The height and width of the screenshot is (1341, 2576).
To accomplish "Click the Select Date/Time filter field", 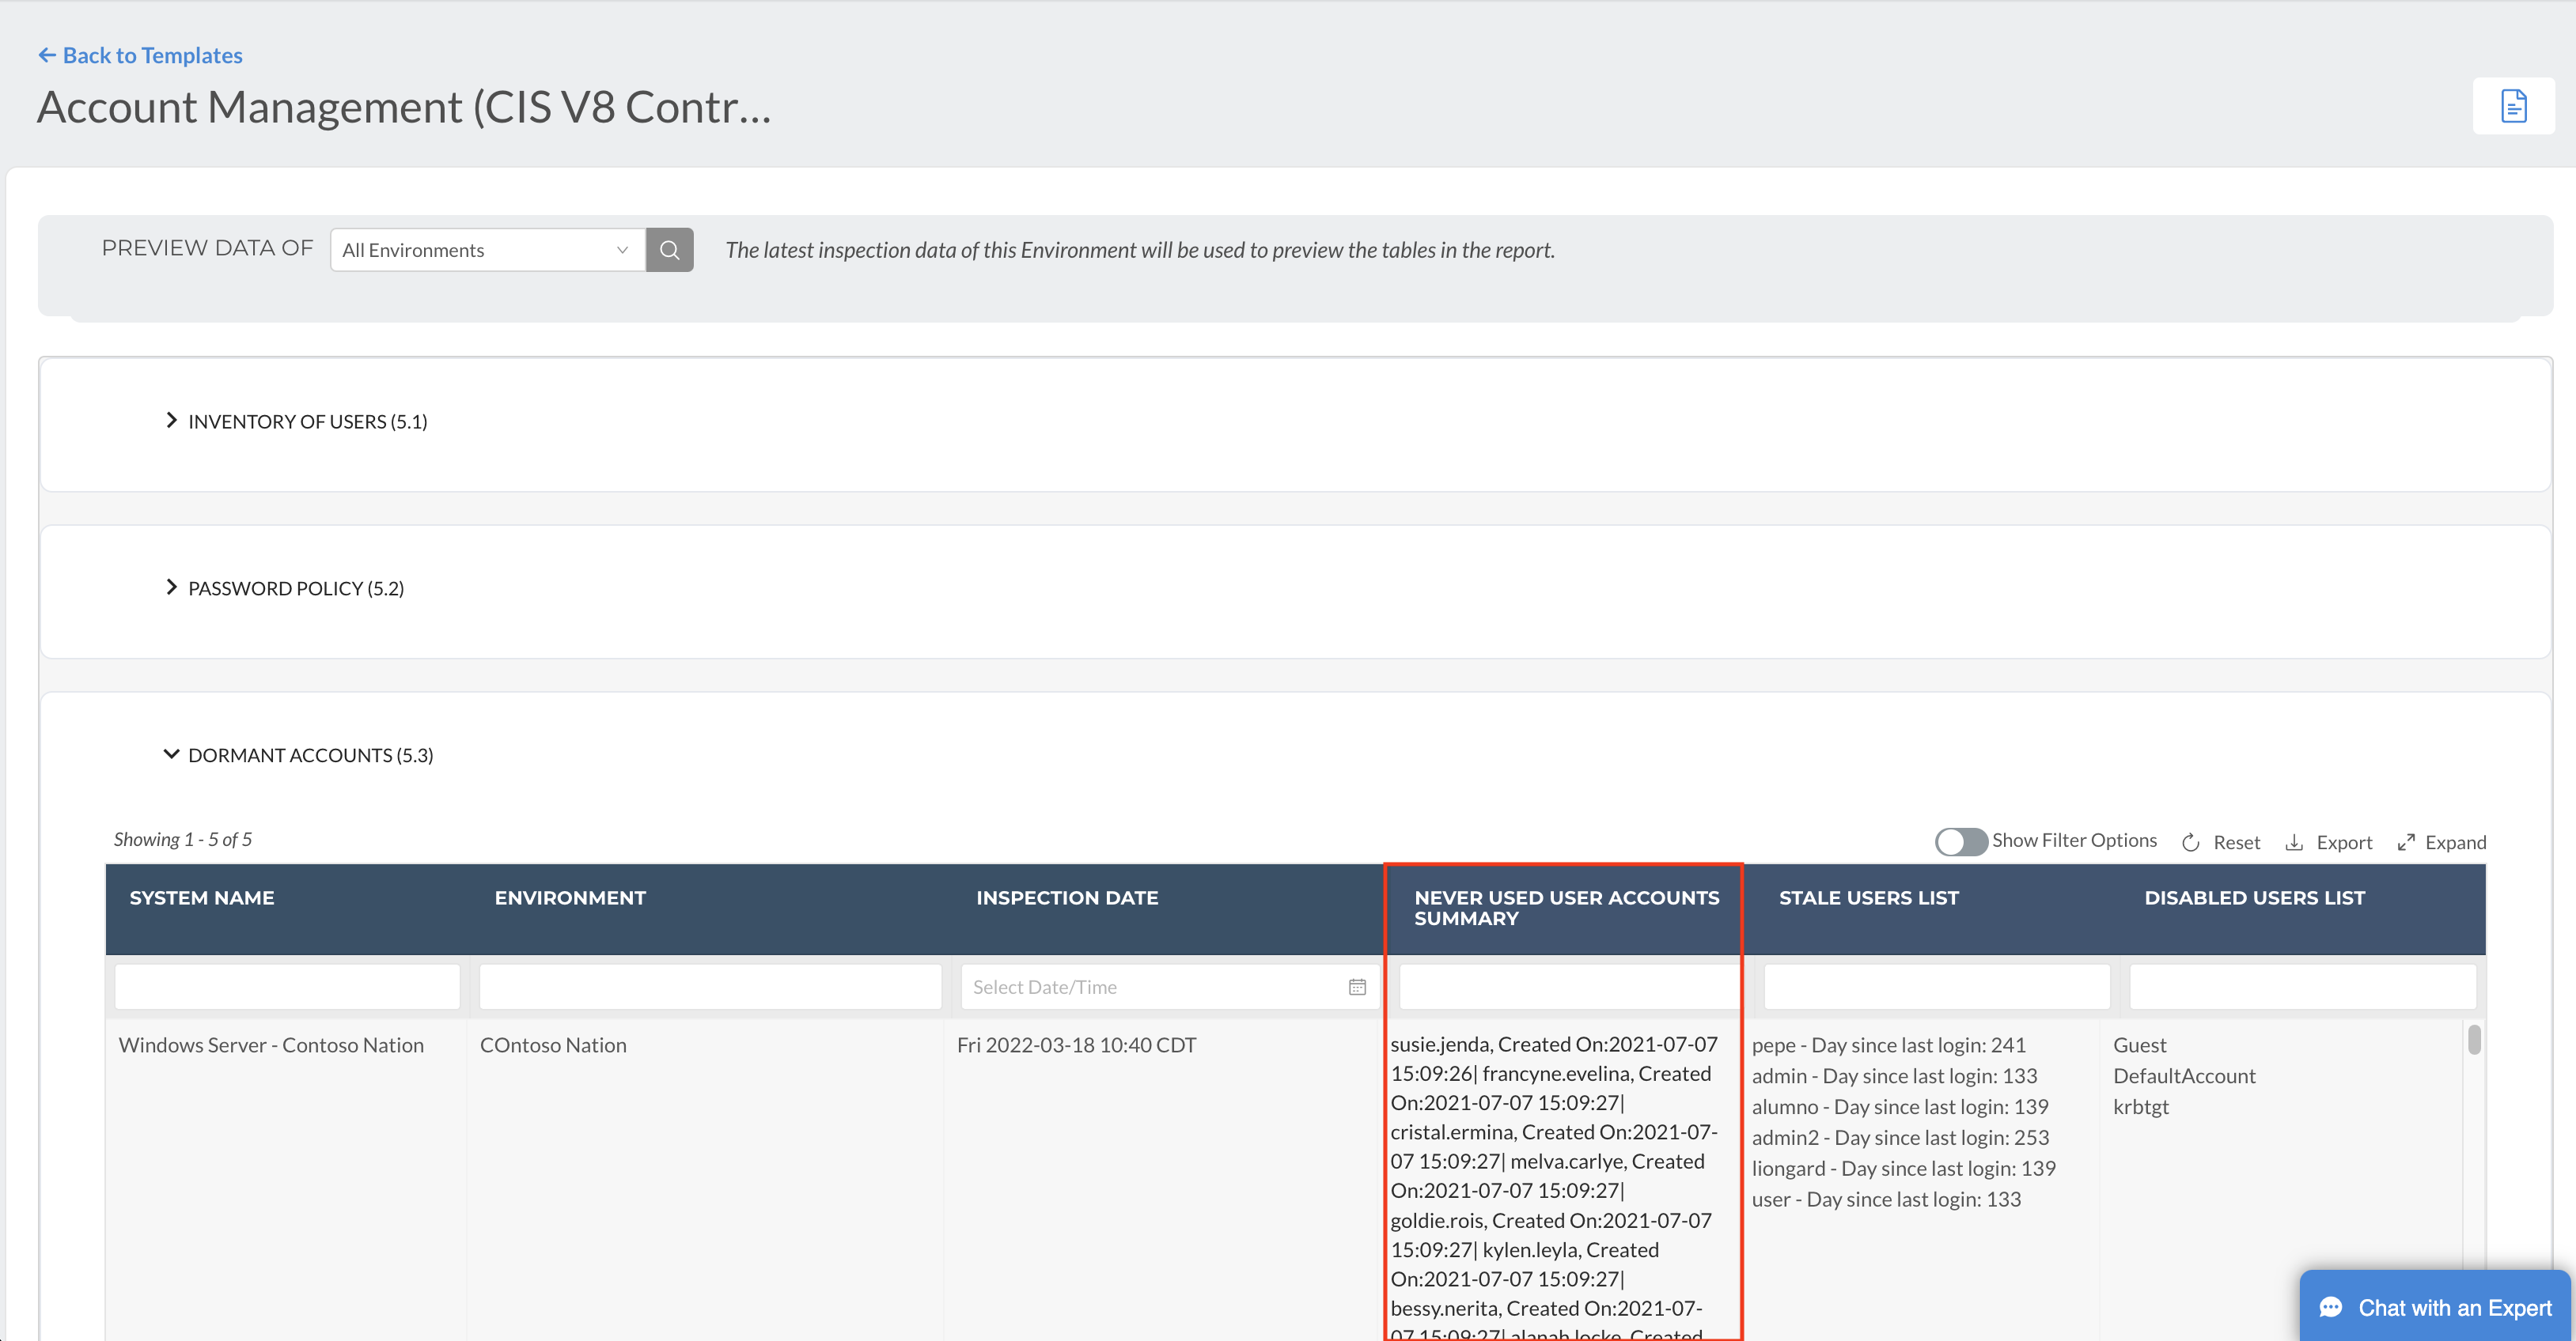I will (1150, 988).
